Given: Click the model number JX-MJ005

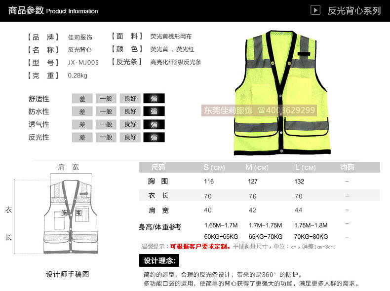Looking at the screenshot, I should coord(83,63).
